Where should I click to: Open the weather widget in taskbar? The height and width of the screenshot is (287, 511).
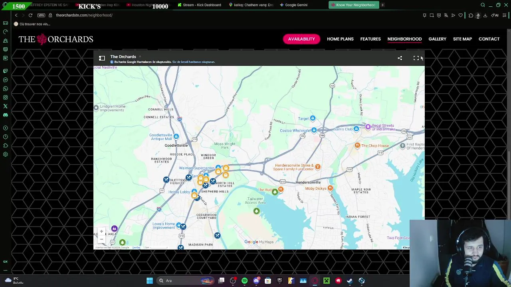[13, 281]
